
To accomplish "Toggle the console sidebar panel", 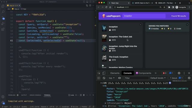I will click(x=99, y=78).
